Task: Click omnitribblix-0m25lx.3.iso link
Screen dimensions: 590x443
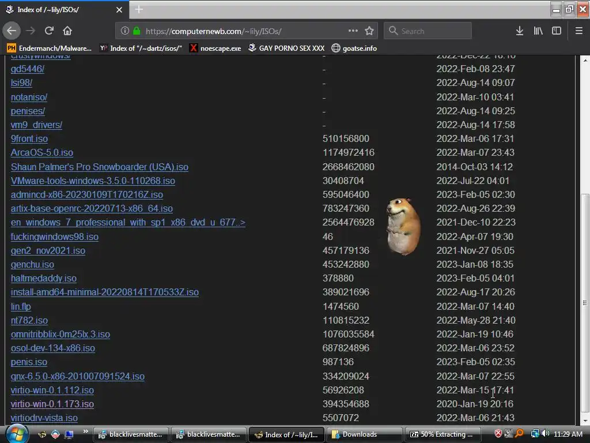Action: (x=60, y=335)
